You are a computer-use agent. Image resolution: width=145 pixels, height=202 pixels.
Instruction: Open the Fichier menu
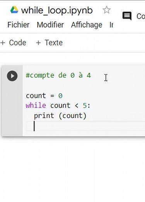coord(19,25)
